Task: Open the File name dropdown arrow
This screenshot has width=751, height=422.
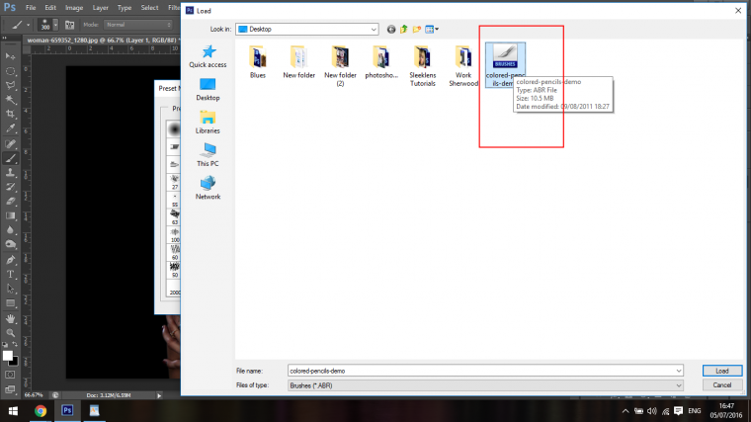Action: pos(678,371)
